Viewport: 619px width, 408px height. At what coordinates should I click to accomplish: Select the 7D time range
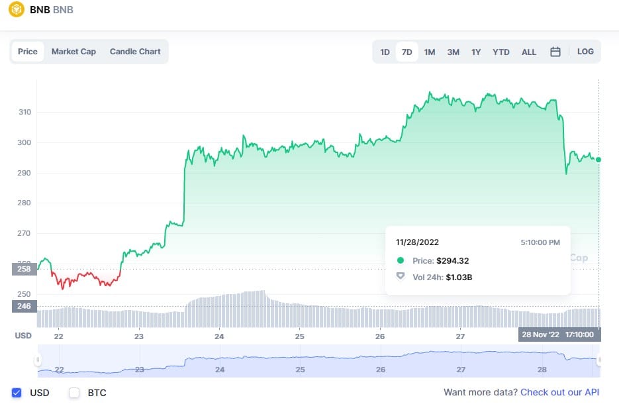[x=407, y=52]
